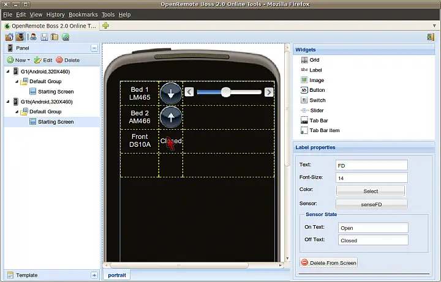Viewport: 441px width, 282px height.
Task: Open the Help menu
Action: pyautogui.click(x=124, y=15)
